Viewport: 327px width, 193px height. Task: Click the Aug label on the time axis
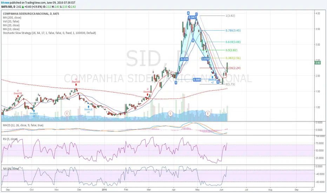coord(270,189)
